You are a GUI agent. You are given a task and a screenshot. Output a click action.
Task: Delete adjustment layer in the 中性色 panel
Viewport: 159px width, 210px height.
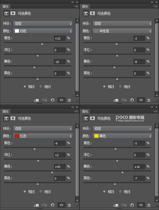click(149, 100)
